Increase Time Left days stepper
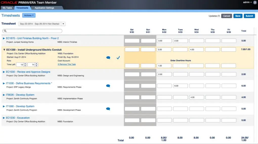 25,64
